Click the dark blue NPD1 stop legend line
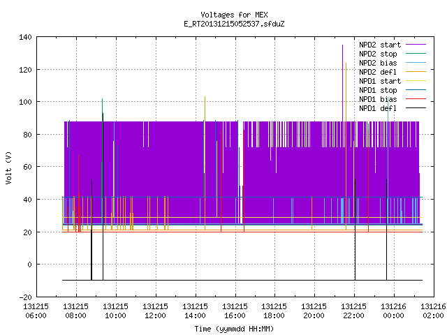Screen dimensions: 447x335 (416, 90)
